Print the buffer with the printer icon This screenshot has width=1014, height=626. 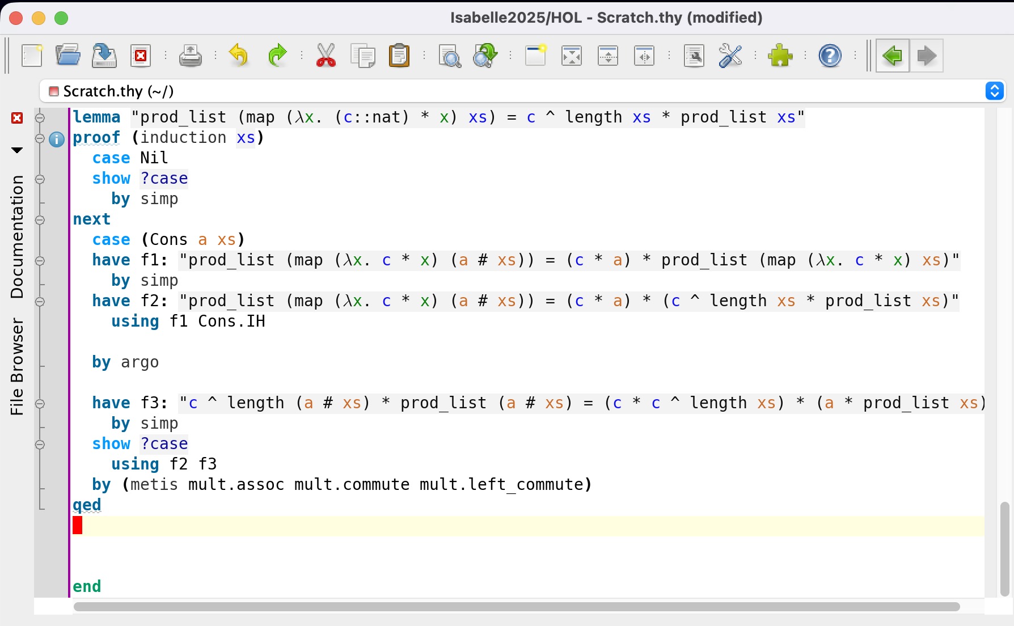(x=190, y=56)
